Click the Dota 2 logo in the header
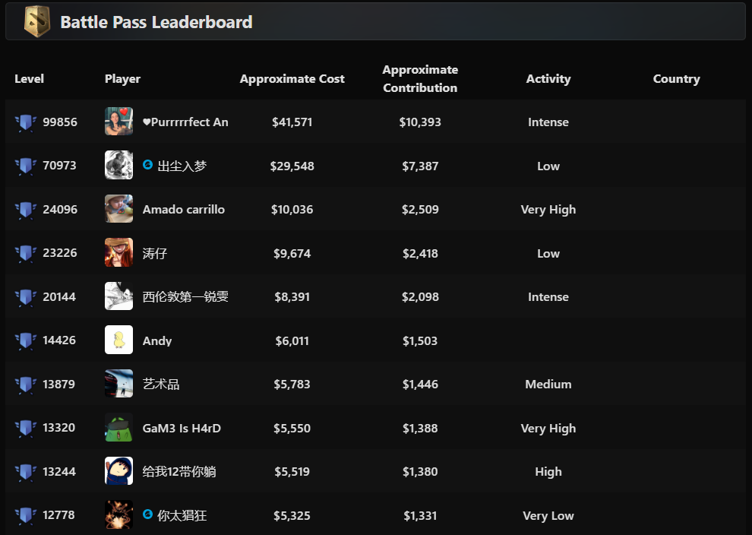752x535 pixels. (x=37, y=21)
